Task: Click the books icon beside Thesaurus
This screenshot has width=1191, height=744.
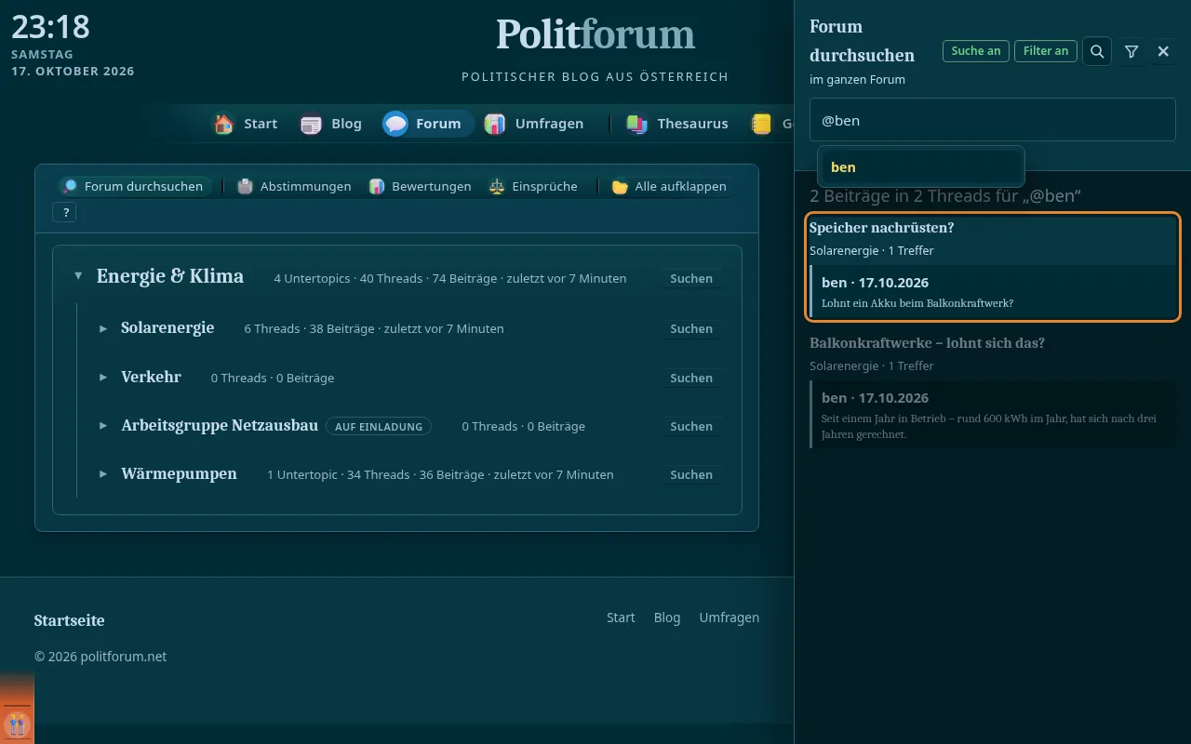Action: pos(637,124)
